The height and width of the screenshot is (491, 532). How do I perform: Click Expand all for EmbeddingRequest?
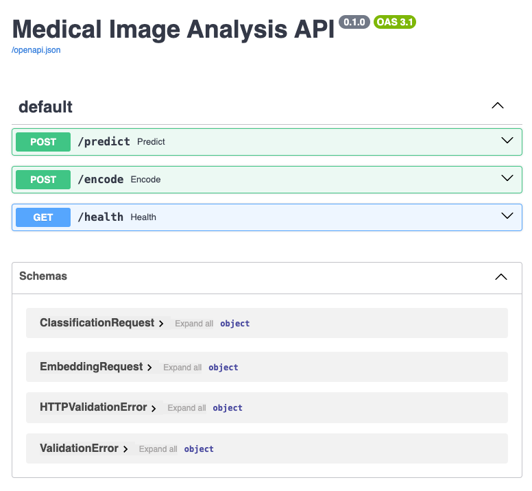182,368
